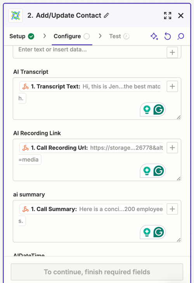Switch to the Setup tab

coord(22,36)
